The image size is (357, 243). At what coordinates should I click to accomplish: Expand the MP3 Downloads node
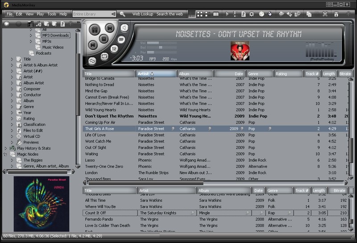coord(31,36)
